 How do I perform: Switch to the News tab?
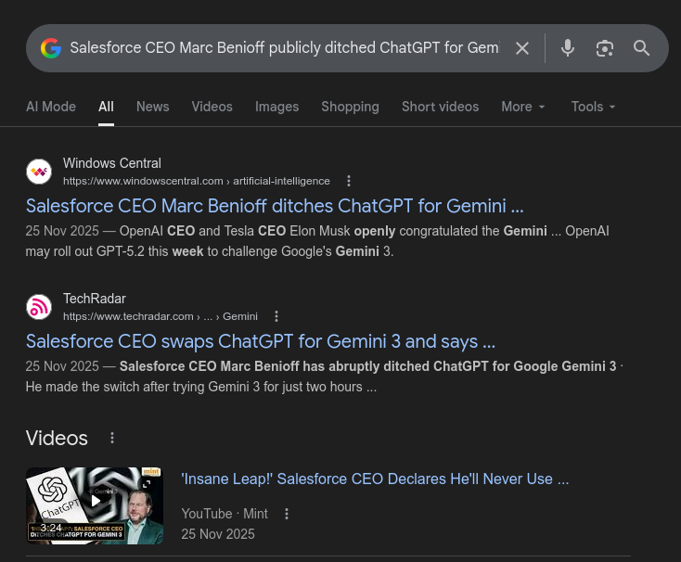(x=152, y=107)
